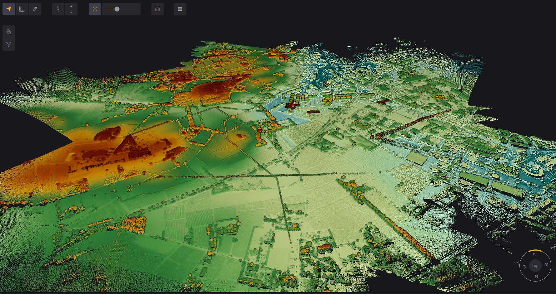Click the S direction on compass
556x294 pixels.
534,255
